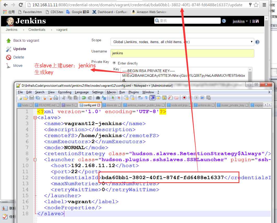The image size is (277, 223).
Task: Click the tab bar scroll-left arrow
Action: click(x=265, y=105)
